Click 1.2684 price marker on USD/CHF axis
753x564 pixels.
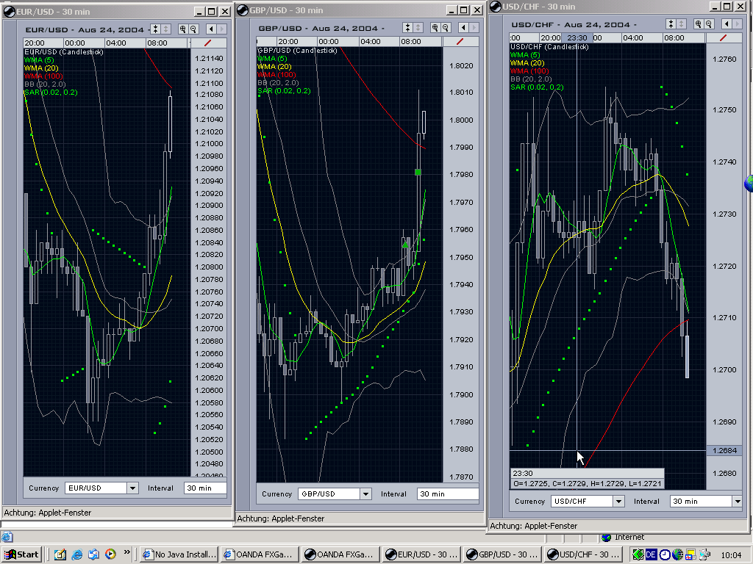(x=724, y=450)
